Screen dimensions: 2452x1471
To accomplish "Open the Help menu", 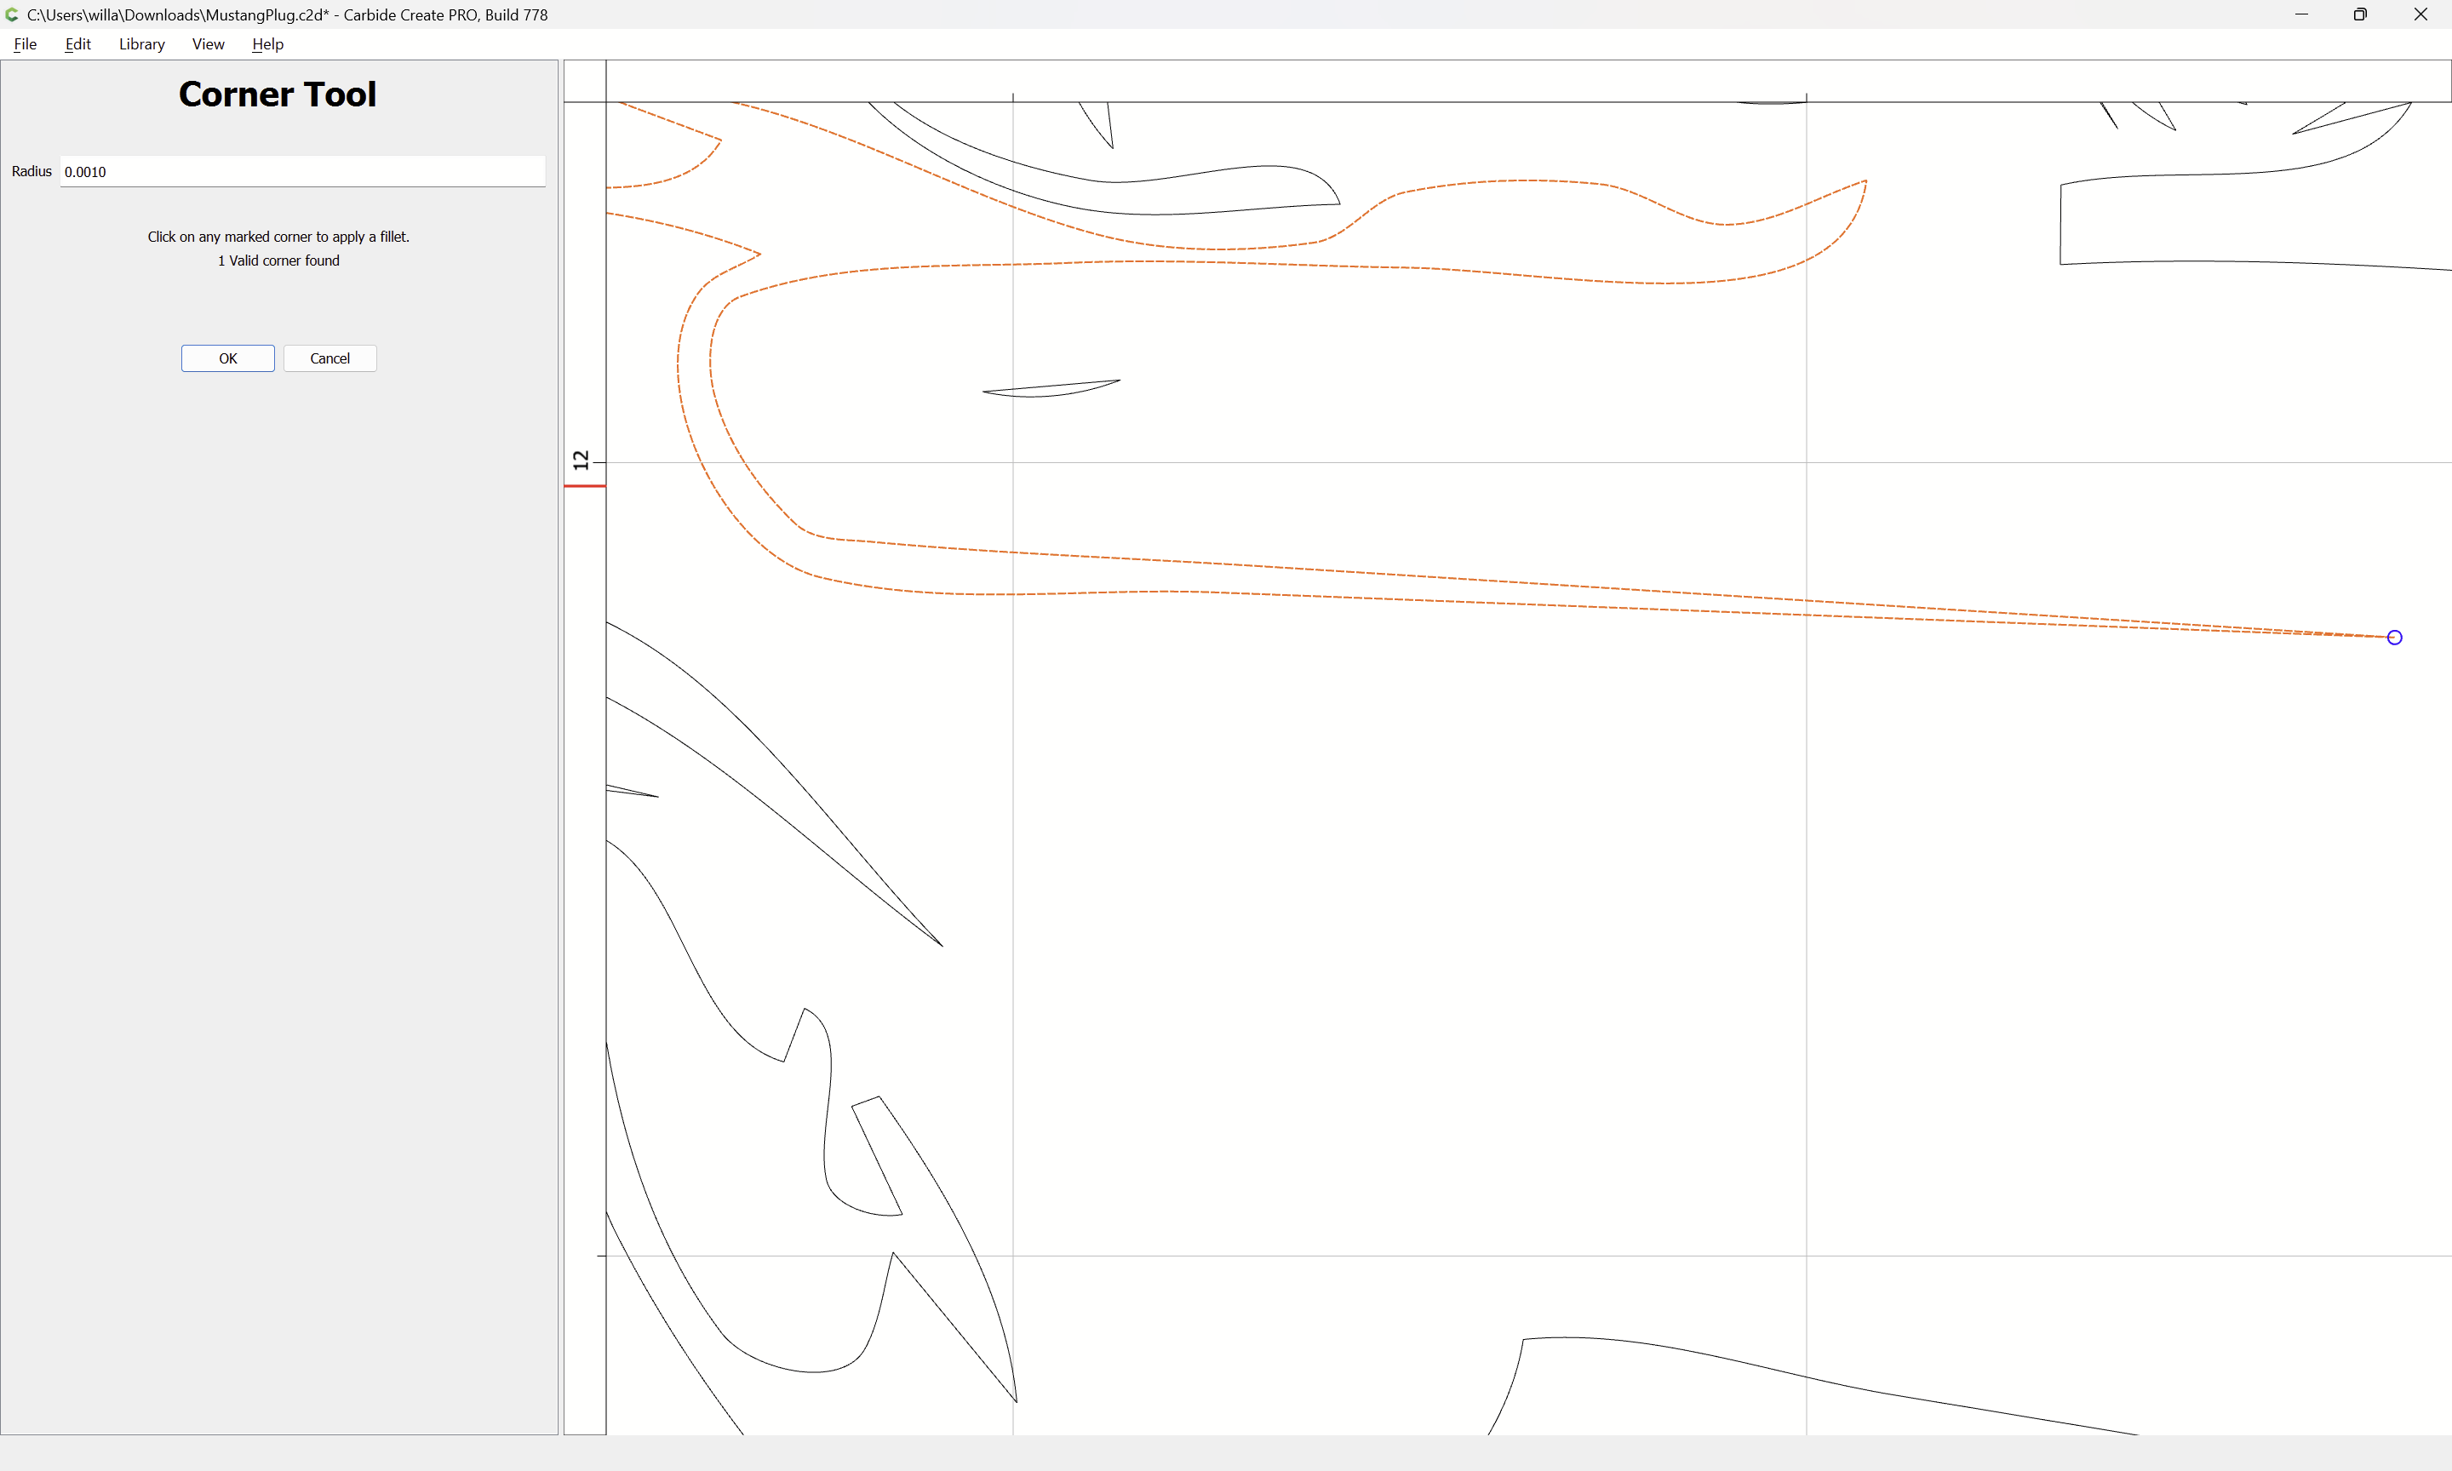I will [267, 43].
